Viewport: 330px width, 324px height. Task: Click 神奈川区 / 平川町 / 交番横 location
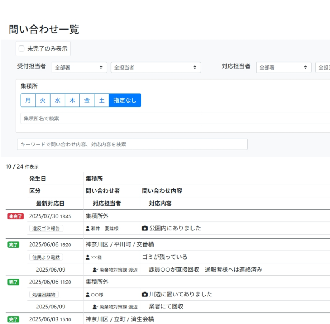(120, 244)
